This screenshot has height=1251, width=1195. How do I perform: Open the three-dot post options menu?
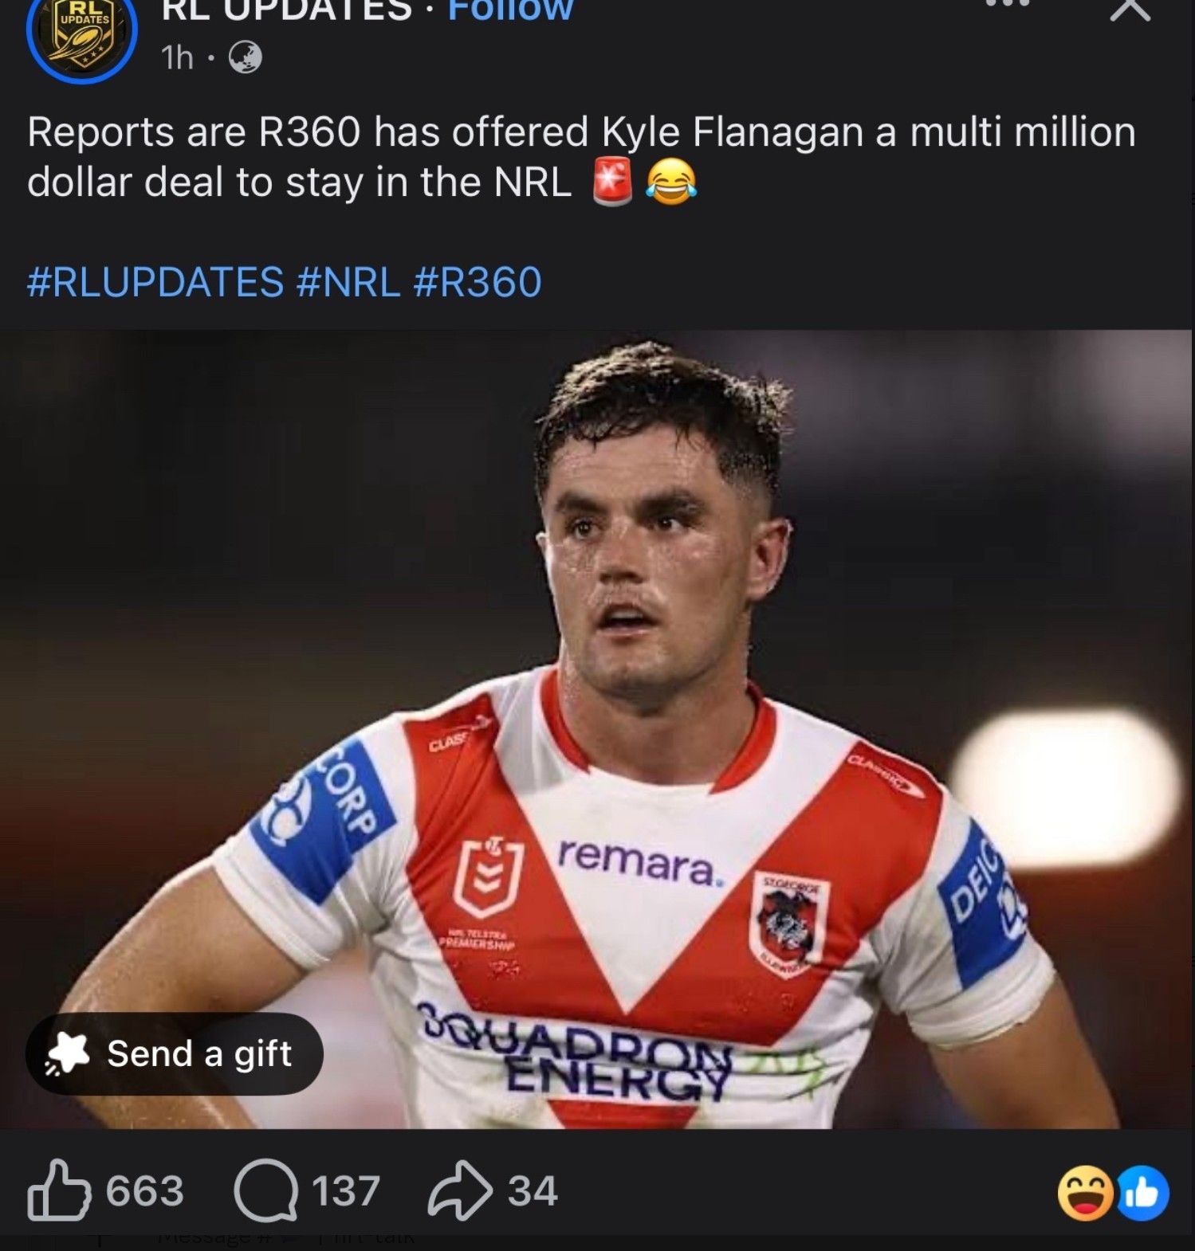1008,5
